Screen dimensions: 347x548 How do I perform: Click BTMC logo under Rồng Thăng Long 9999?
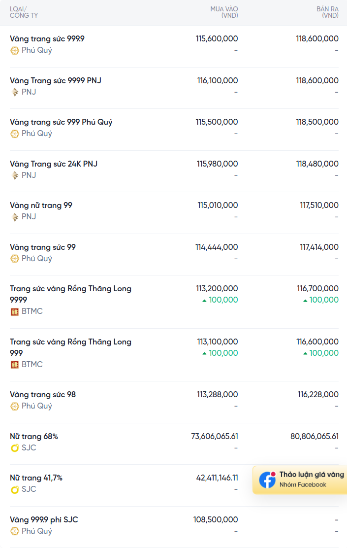pos(14,312)
